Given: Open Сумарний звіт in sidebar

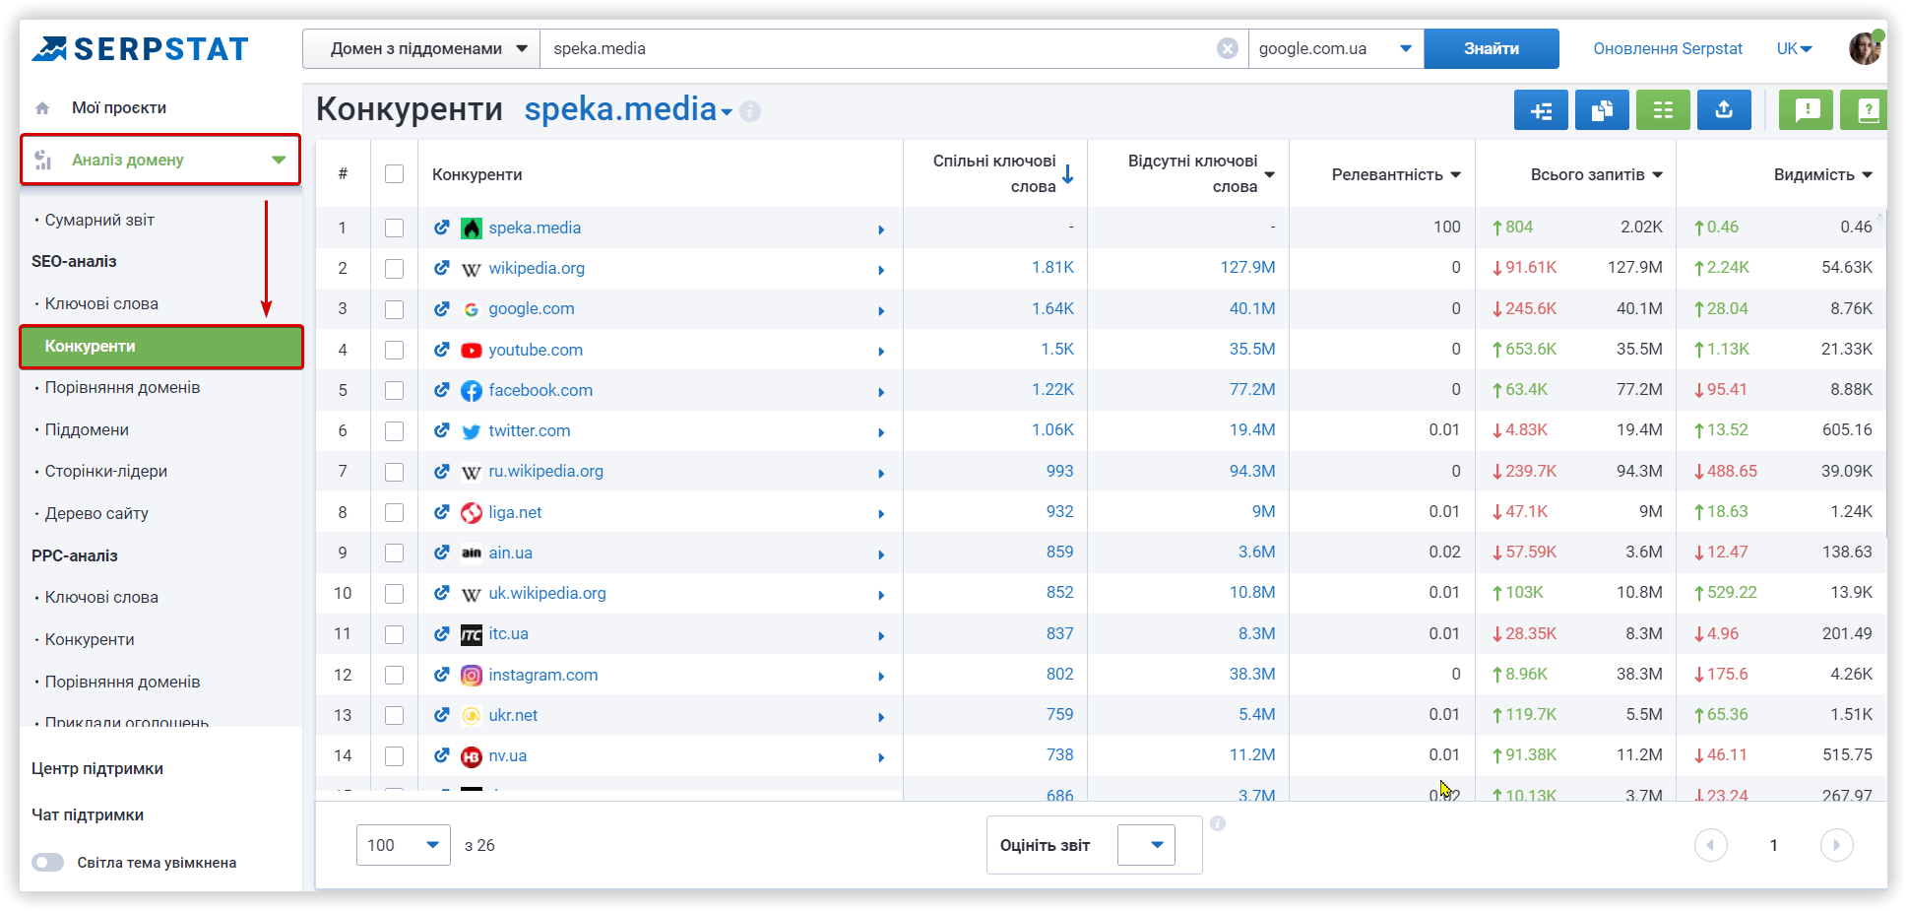Looking at the screenshot, I should pos(99,220).
